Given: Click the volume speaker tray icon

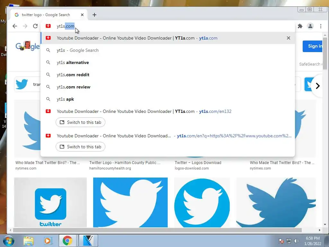Looking at the screenshot, I should coord(296,241).
